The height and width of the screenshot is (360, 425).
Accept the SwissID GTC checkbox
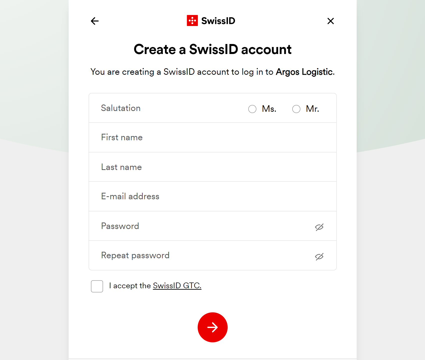[97, 286]
